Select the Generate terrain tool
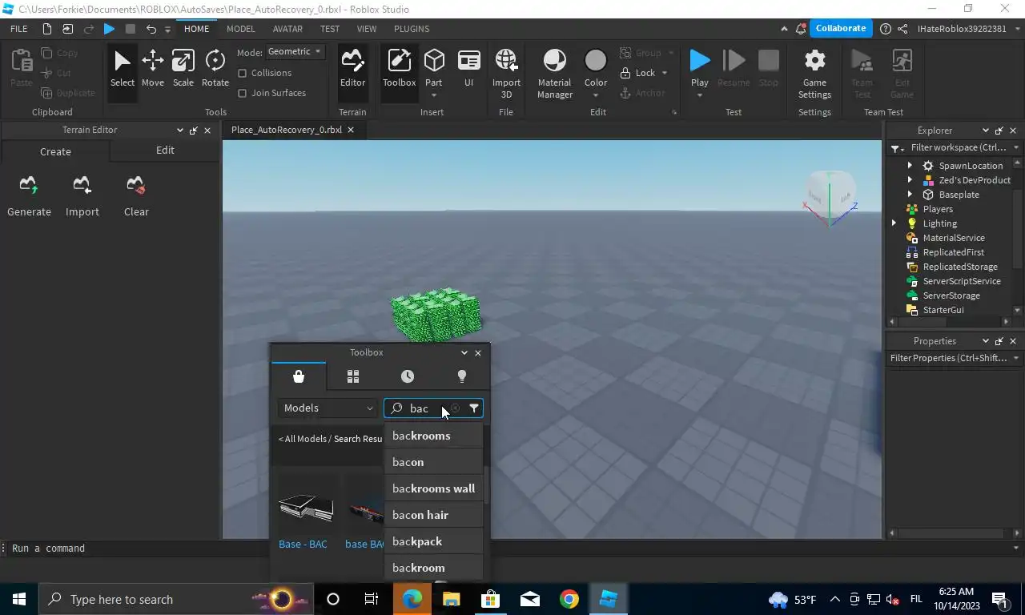Image resolution: width=1025 pixels, height=615 pixels. [x=29, y=196]
